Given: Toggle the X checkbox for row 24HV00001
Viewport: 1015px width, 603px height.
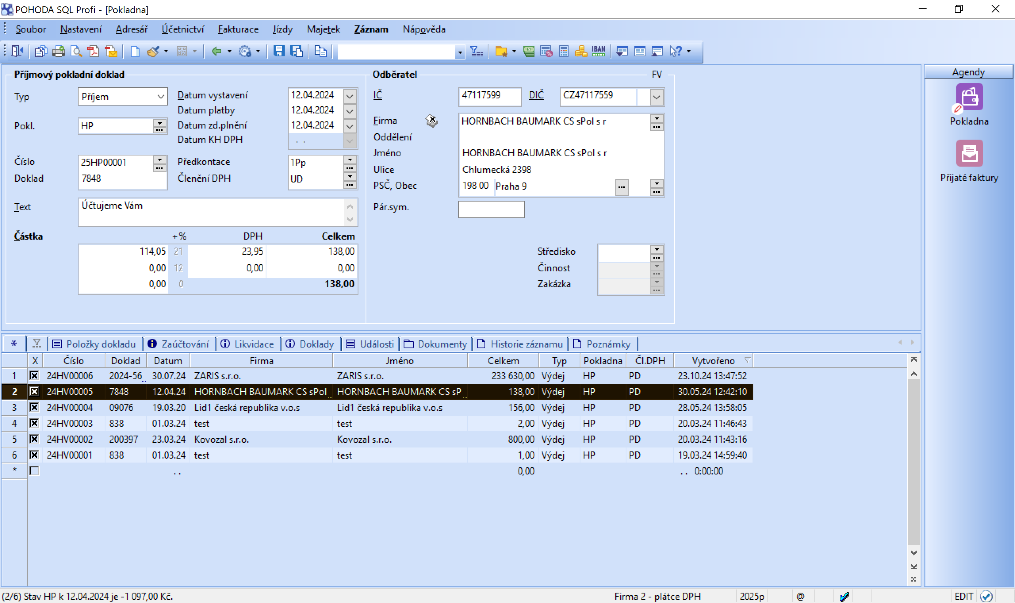Looking at the screenshot, I should [34, 455].
